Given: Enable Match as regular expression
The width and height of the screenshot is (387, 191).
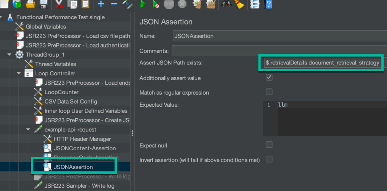Looking at the screenshot, I should click(269, 92).
